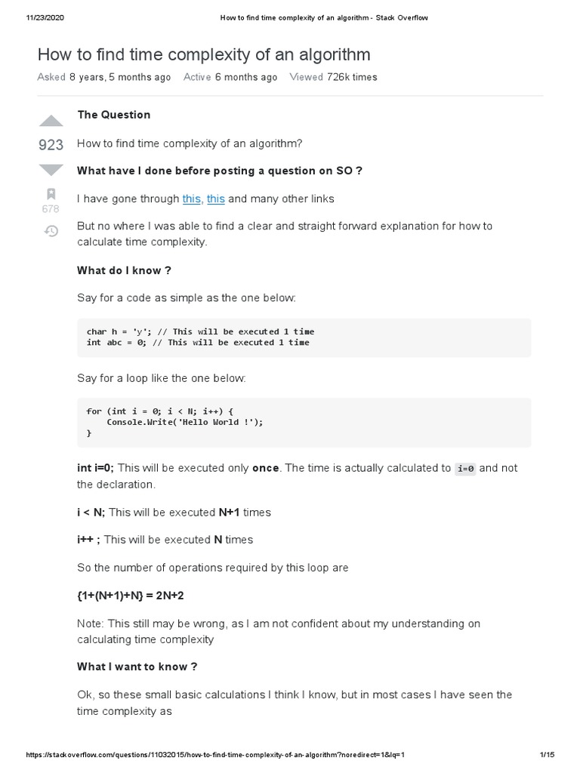Viewport: 580px width, 773px height.
Task: Downvote the question with the down arrow
Action: pos(51,169)
